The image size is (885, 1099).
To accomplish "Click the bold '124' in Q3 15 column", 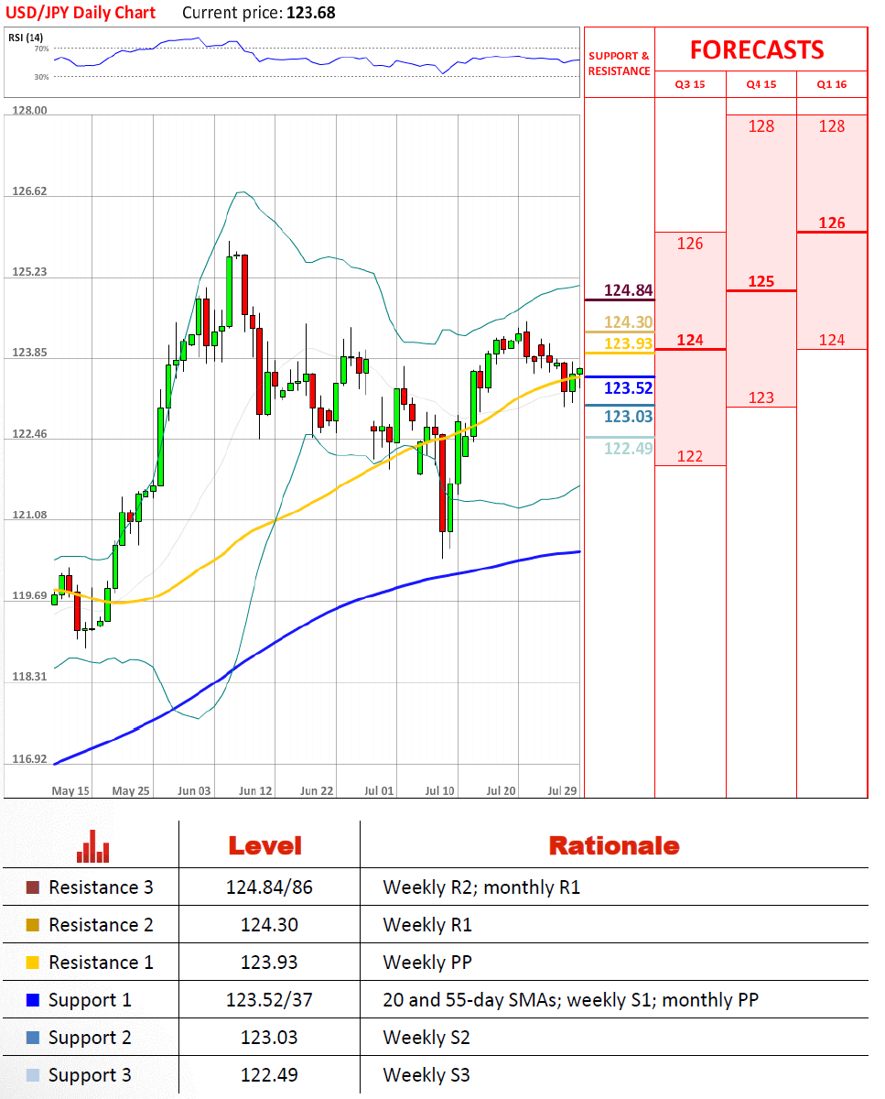I will pyautogui.click(x=690, y=340).
